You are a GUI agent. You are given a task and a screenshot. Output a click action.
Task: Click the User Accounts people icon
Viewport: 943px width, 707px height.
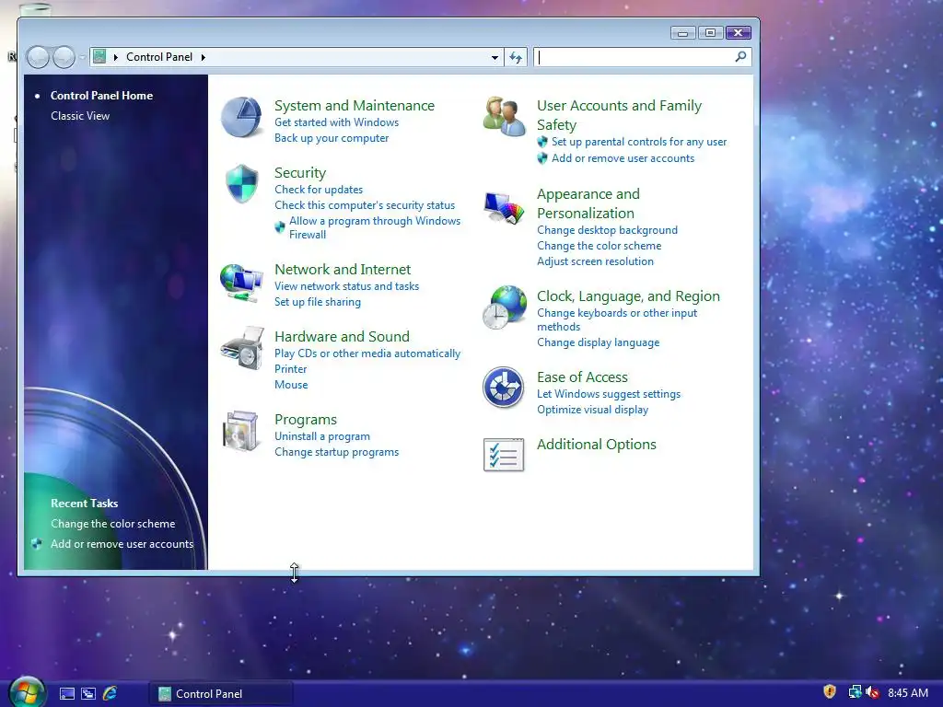click(504, 117)
